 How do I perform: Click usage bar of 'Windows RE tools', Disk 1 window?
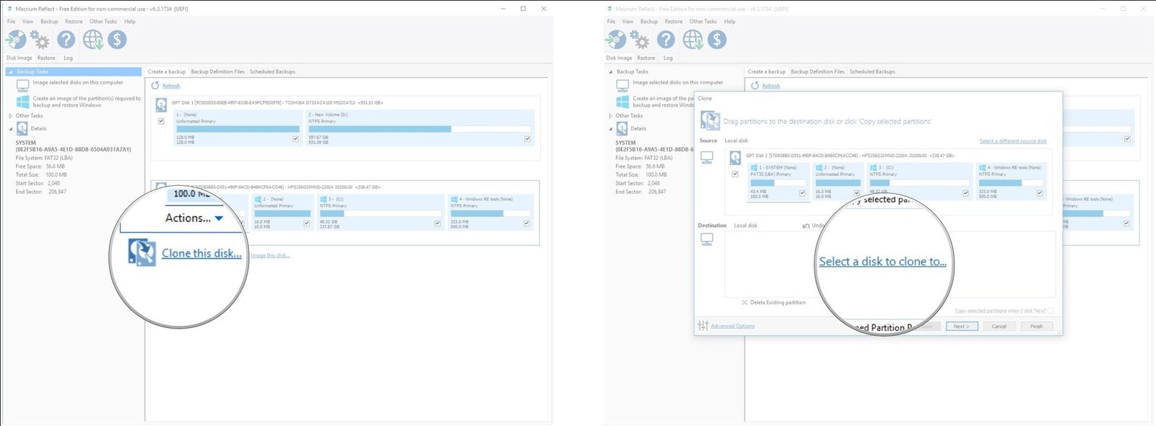(490, 213)
